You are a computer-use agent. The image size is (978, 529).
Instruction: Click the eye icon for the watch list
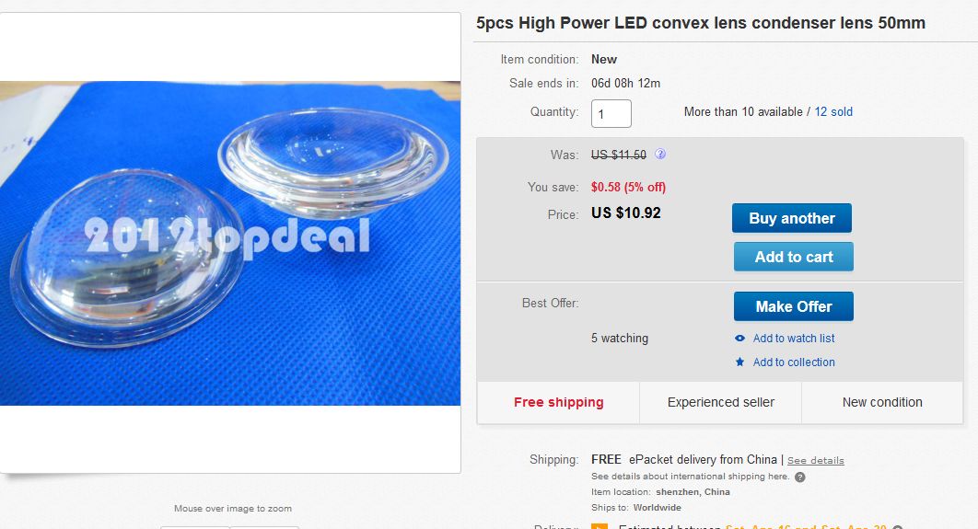click(739, 339)
